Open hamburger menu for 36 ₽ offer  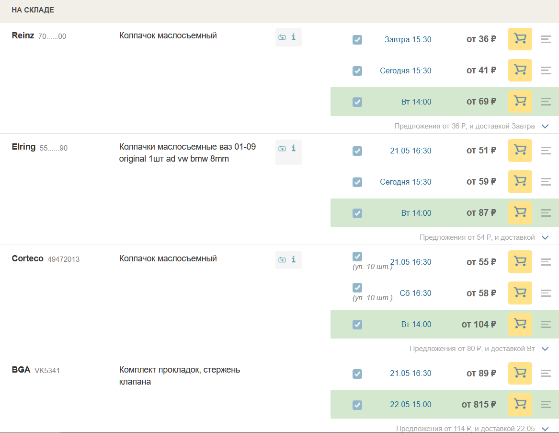[x=546, y=39]
